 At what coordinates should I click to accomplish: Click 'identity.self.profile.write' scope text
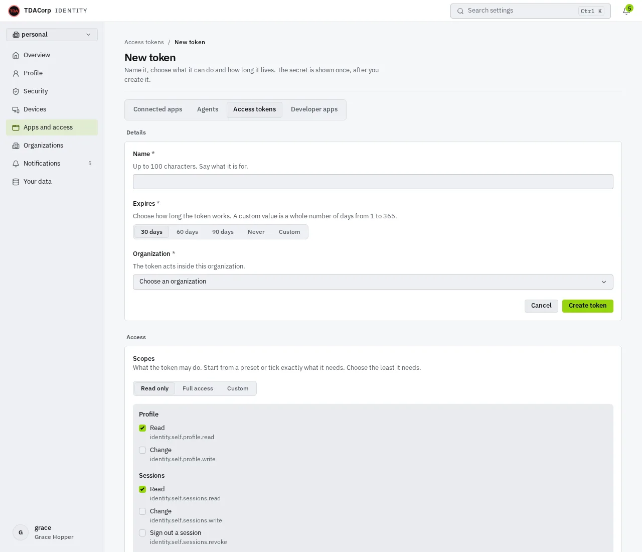coord(183,459)
